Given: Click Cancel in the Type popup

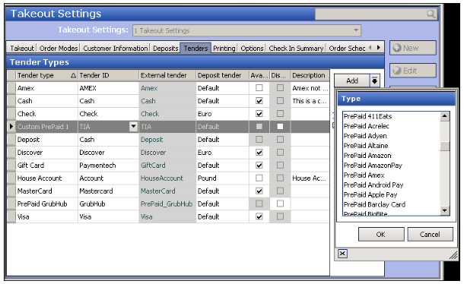Looking at the screenshot, I should (x=430, y=235).
